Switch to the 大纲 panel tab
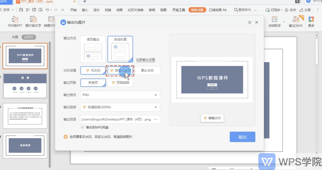Viewport: 322px width, 170px height. pos(15,37)
